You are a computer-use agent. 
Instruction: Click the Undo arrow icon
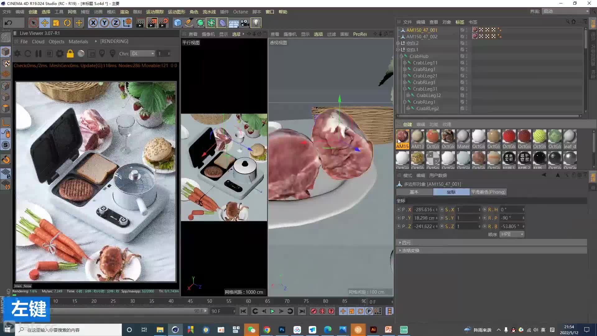tap(8, 23)
